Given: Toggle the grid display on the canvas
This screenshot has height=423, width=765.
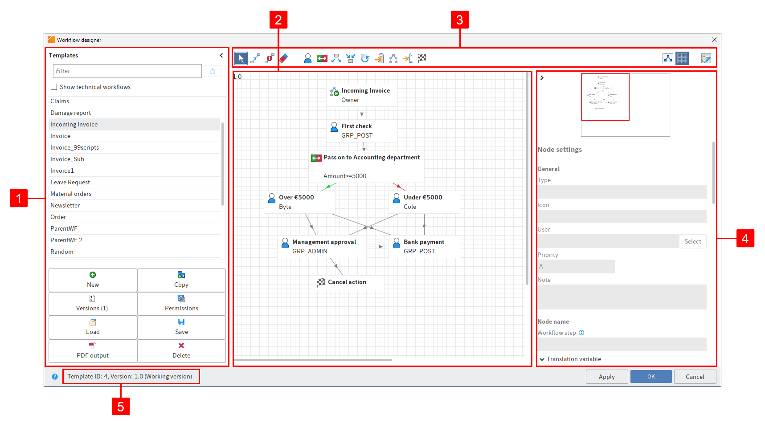Looking at the screenshot, I should click(x=682, y=58).
